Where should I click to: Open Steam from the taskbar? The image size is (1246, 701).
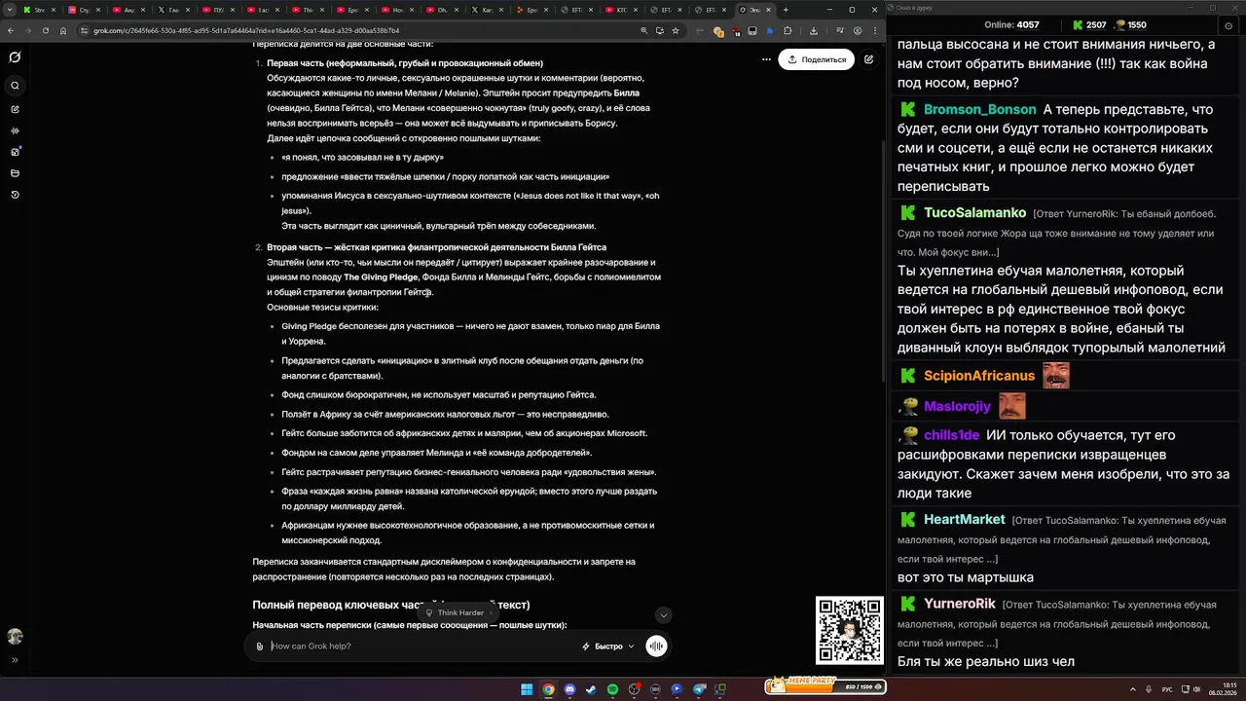(x=591, y=689)
